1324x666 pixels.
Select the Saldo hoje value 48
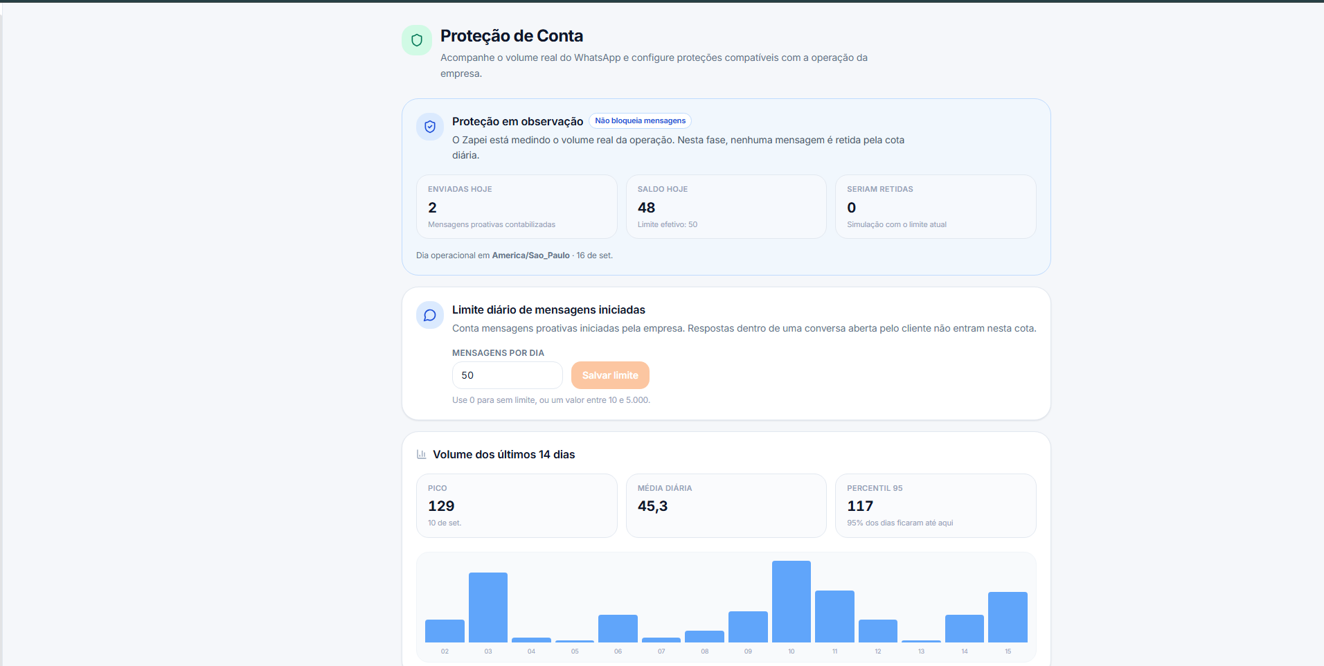[x=646, y=208]
